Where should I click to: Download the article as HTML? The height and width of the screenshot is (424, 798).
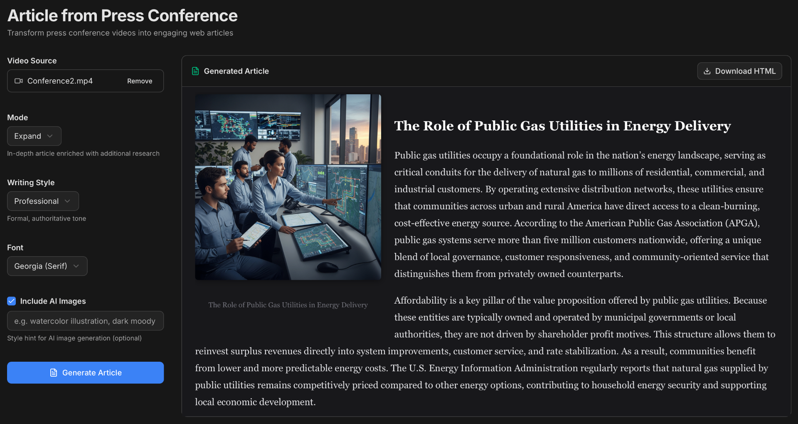(x=739, y=71)
